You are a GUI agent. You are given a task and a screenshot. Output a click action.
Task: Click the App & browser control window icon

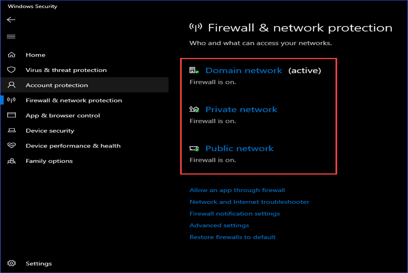pyautogui.click(x=11, y=115)
